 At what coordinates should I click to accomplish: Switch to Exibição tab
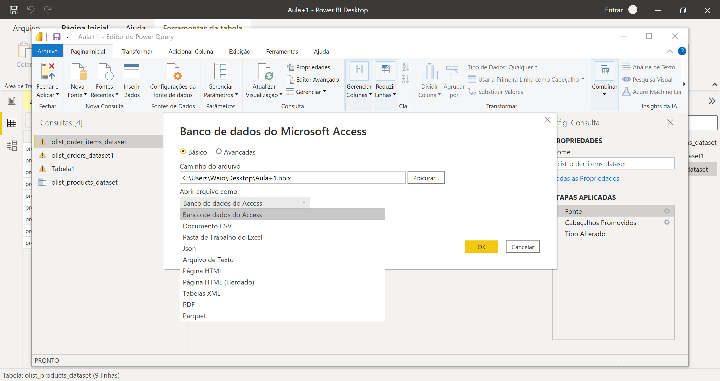tap(240, 51)
